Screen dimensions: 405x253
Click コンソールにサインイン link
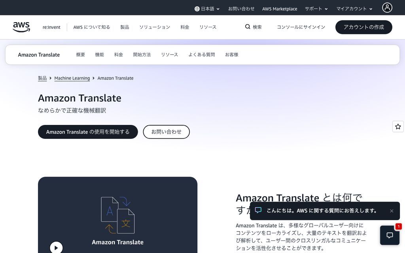(301, 27)
